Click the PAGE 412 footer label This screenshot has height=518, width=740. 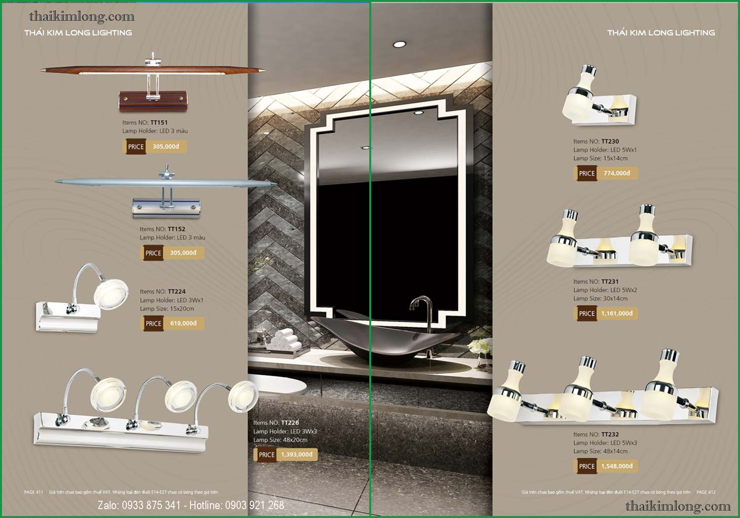click(x=705, y=492)
